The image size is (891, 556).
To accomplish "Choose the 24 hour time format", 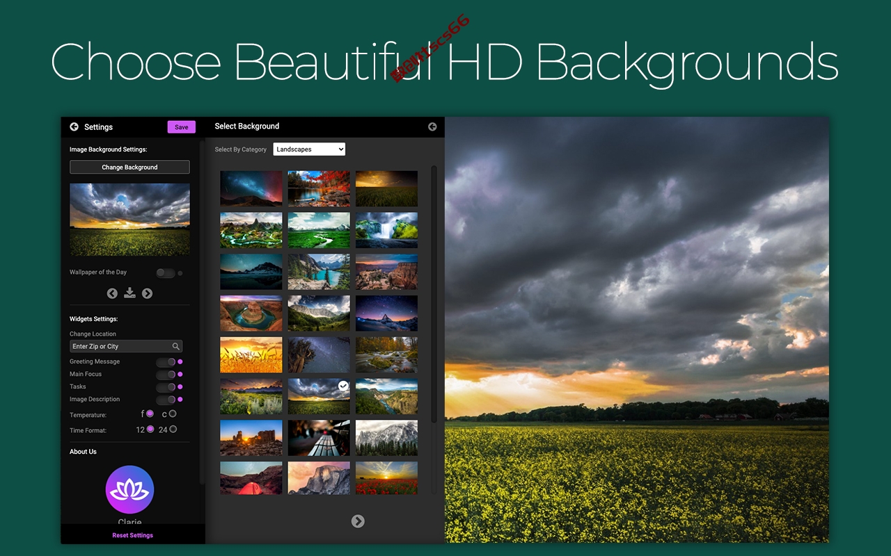I will coord(173,430).
